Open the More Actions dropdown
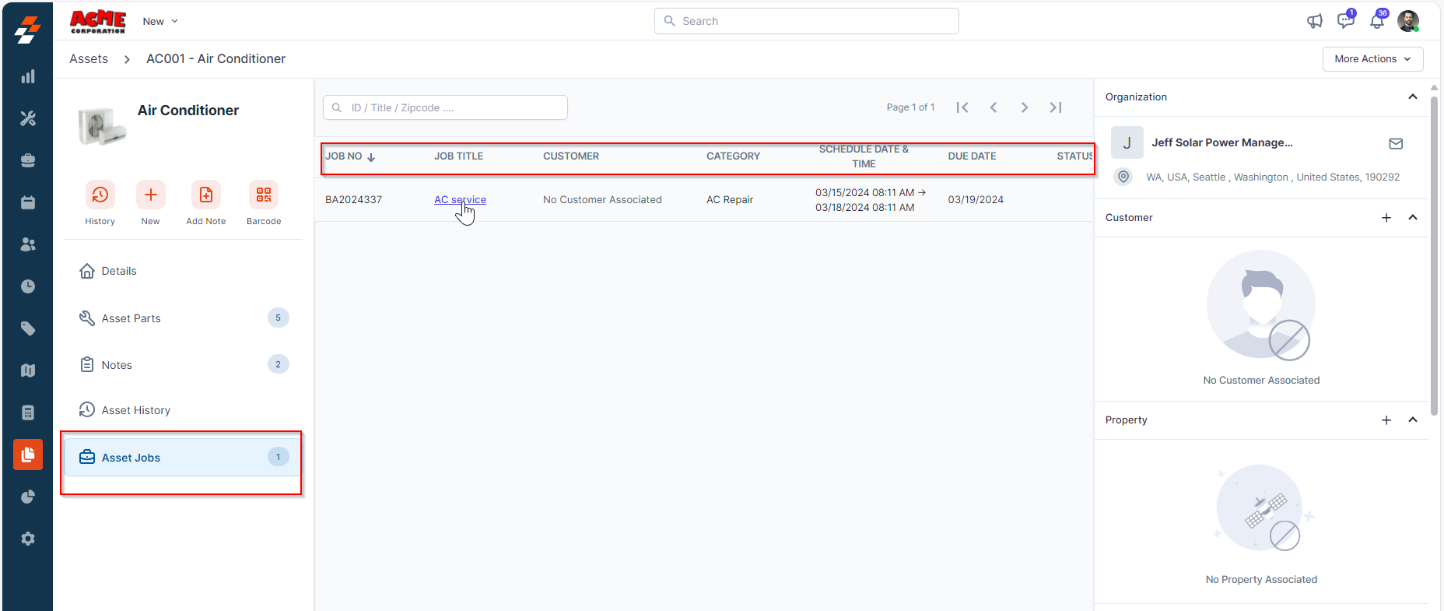Image resolution: width=1444 pixels, height=611 pixels. (x=1373, y=59)
